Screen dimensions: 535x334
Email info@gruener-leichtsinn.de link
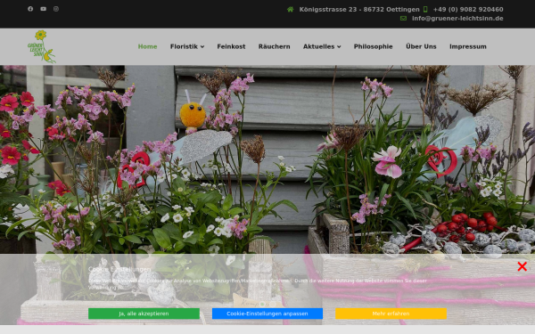[457, 19]
